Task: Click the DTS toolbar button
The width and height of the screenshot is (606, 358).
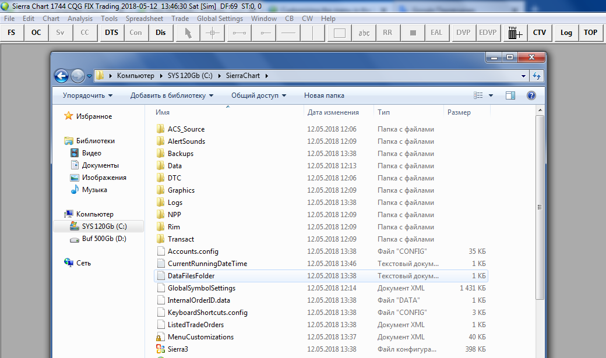Action: (x=111, y=33)
